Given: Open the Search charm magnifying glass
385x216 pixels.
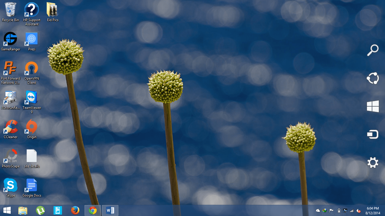Looking at the screenshot, I should pos(373,50).
